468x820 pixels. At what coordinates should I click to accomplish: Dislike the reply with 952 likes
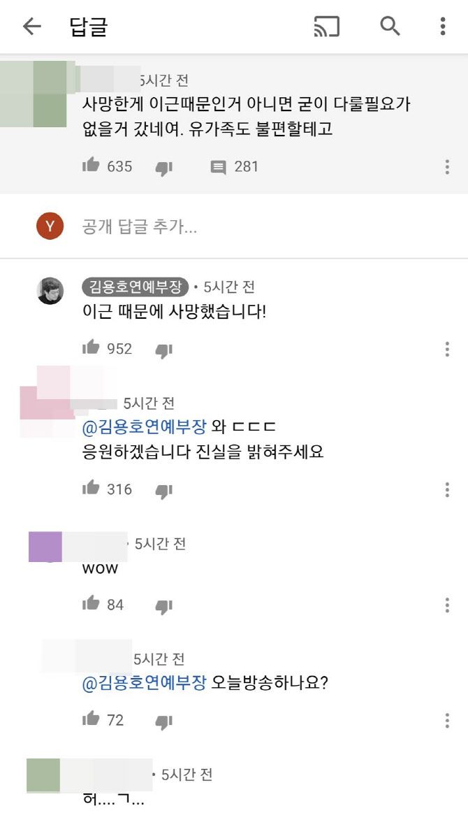point(164,350)
